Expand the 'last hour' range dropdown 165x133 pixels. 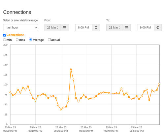(21, 27)
